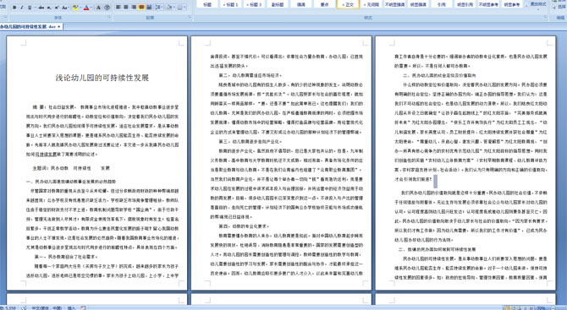Click the character border A icon
567x310 pixels.
(98, 8)
